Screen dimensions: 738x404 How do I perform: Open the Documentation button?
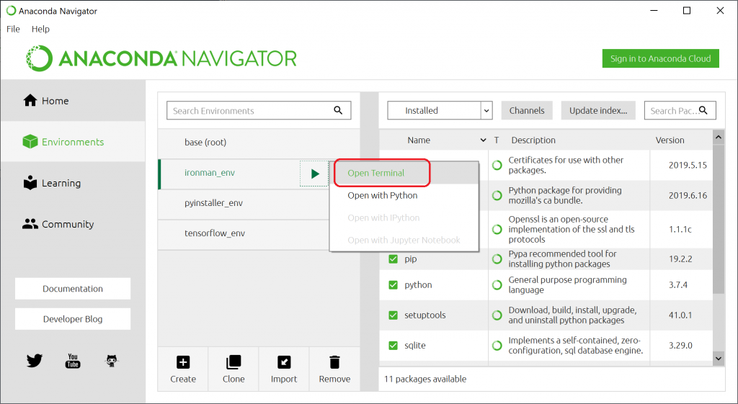(x=73, y=288)
